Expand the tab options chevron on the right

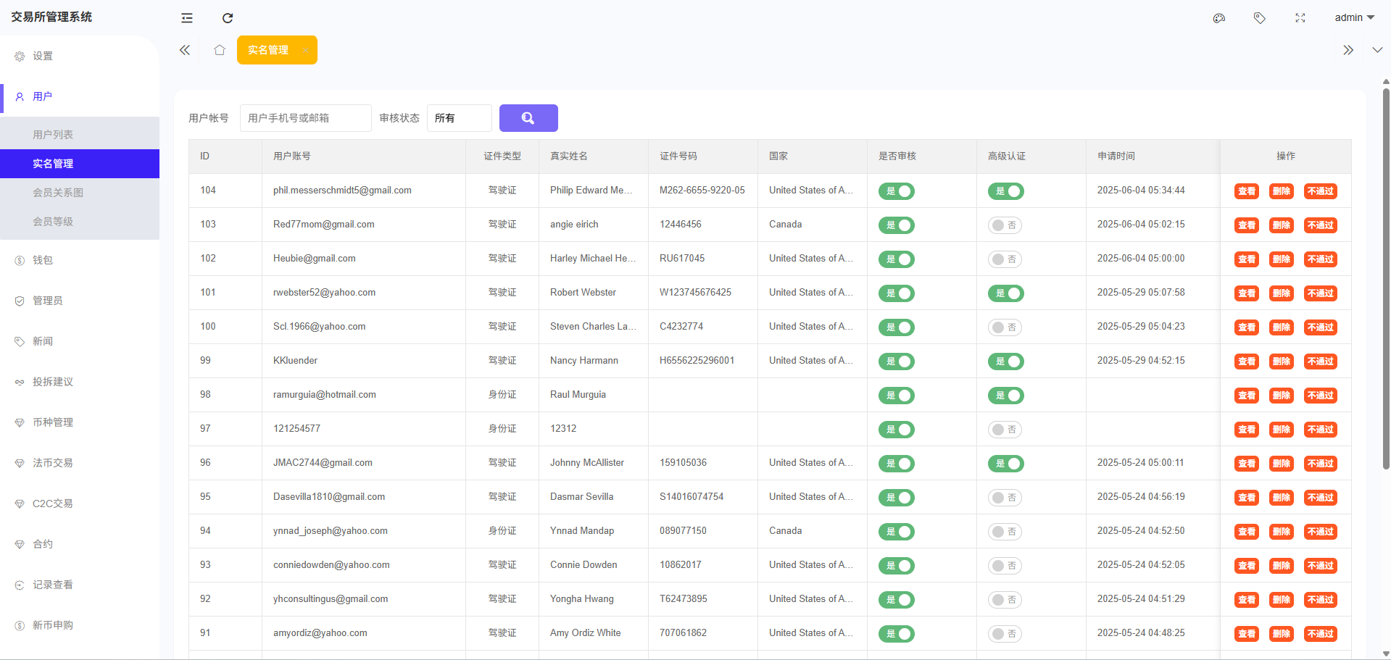pyautogui.click(x=1377, y=50)
